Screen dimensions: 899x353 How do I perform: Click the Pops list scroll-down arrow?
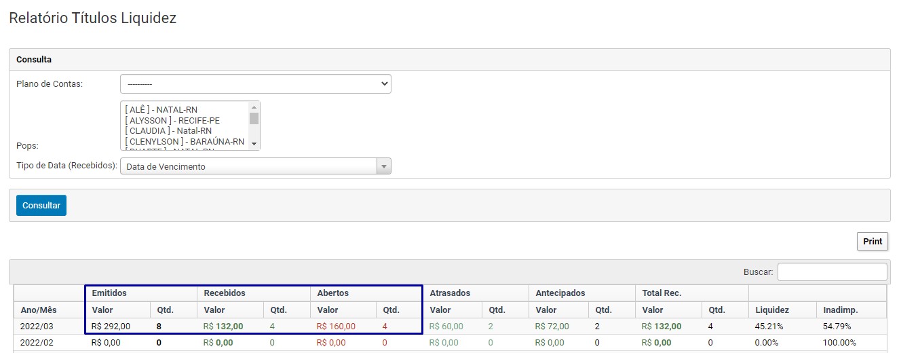(254, 144)
